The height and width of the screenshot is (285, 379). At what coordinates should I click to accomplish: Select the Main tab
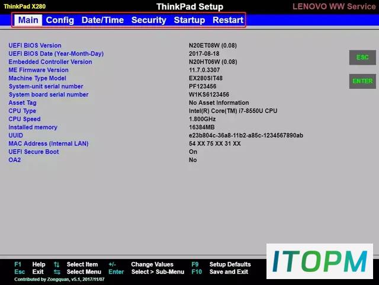coord(28,20)
